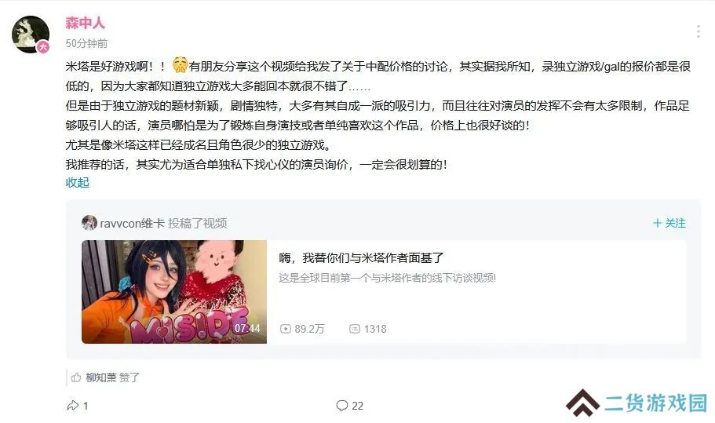Viewport: 715px width, 423px height.
Task: Click the 50分钟前 post timestamp
Action: click(x=86, y=43)
